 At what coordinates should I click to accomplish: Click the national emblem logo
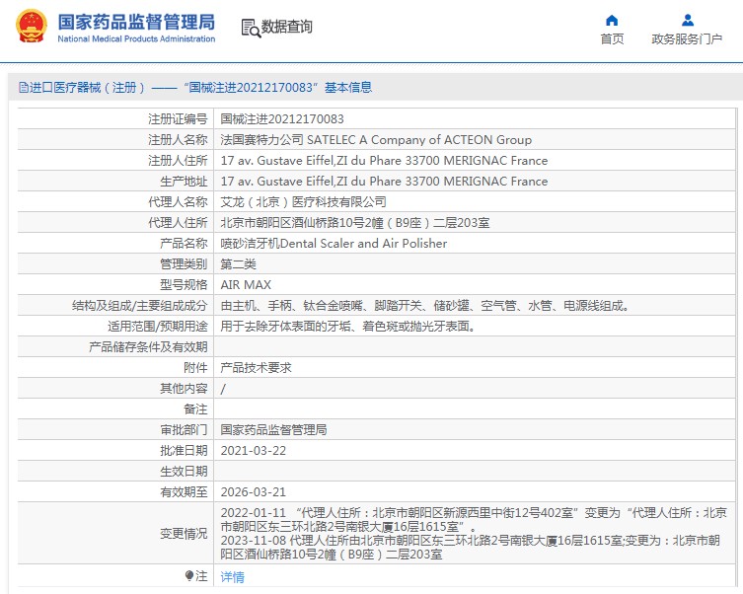pos(32,26)
